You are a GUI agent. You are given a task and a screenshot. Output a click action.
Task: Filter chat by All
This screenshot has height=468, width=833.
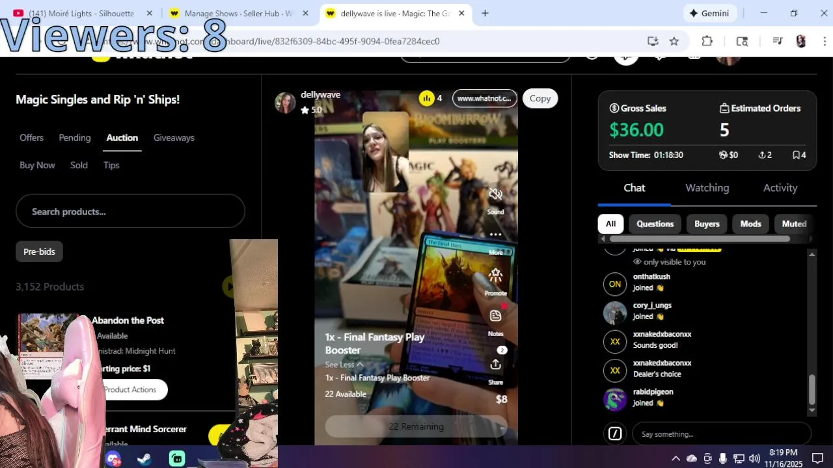click(610, 224)
